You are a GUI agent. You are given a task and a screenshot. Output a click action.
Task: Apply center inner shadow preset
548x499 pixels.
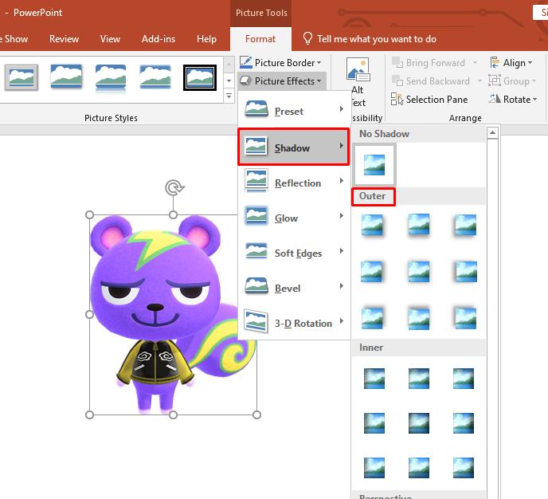tap(419, 423)
